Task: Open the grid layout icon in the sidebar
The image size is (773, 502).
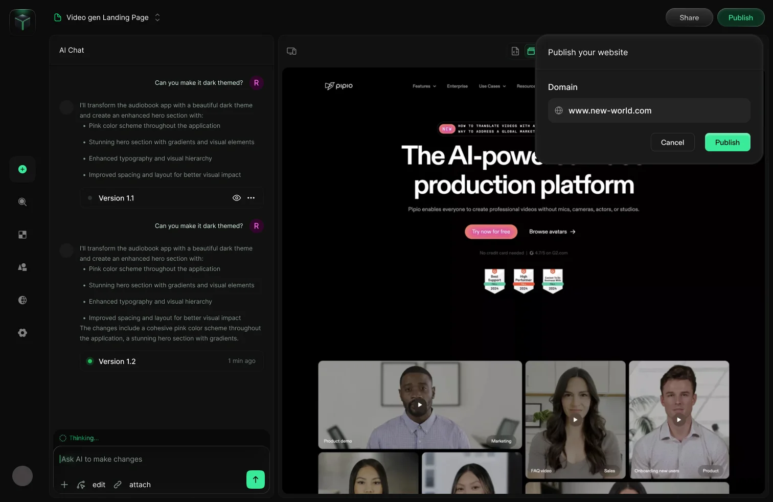Action: tap(22, 235)
